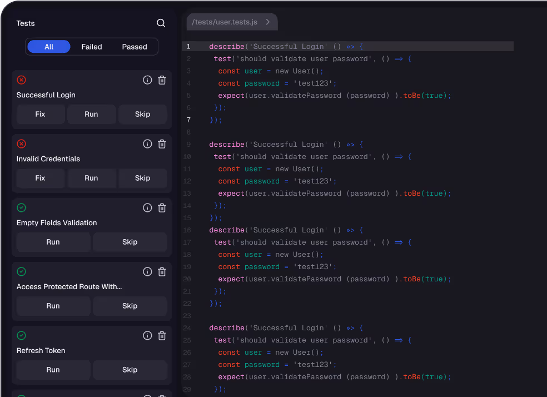Skip the Empty Fields Validation test
The width and height of the screenshot is (547, 397).
point(130,242)
